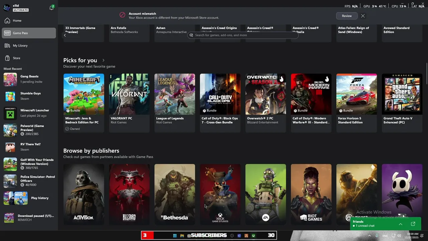Open Gang Beasts in Most Recent

[x=29, y=79]
